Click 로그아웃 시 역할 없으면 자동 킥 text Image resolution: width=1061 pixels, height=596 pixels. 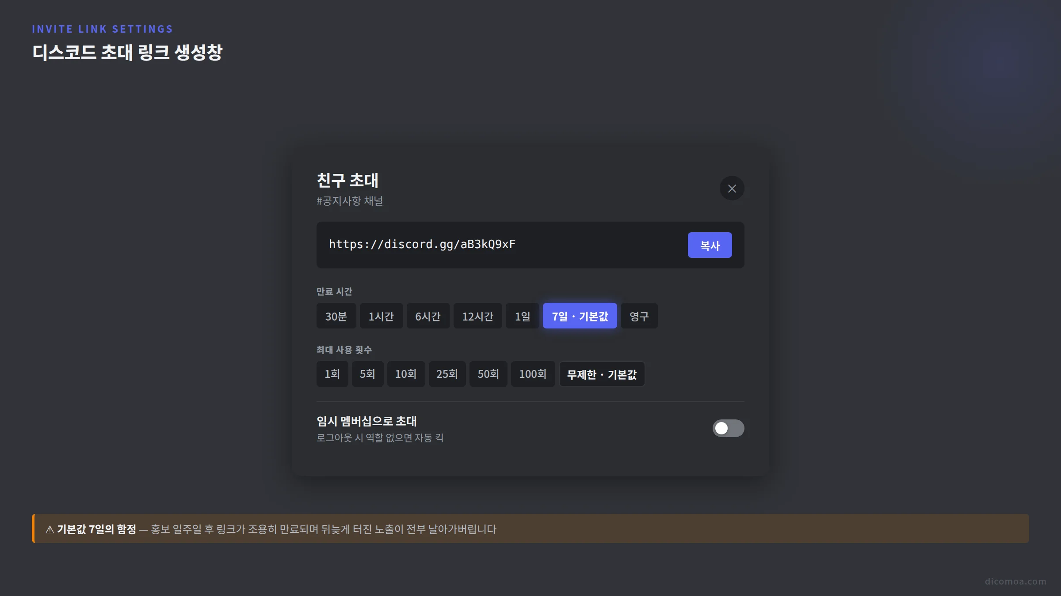(380, 438)
